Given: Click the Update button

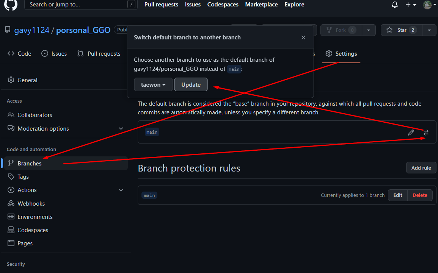Looking at the screenshot, I should click(x=191, y=84).
